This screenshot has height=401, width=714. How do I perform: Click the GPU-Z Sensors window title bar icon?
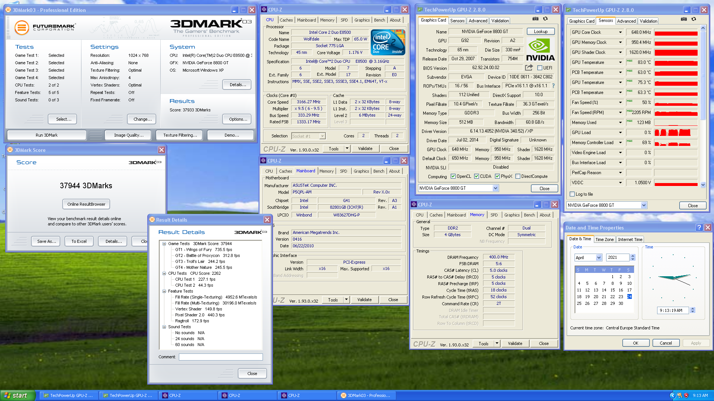[568, 10]
